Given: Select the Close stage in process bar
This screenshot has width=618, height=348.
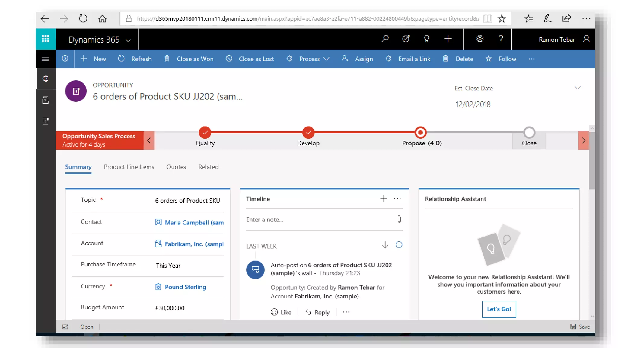Looking at the screenshot, I should 529,133.
